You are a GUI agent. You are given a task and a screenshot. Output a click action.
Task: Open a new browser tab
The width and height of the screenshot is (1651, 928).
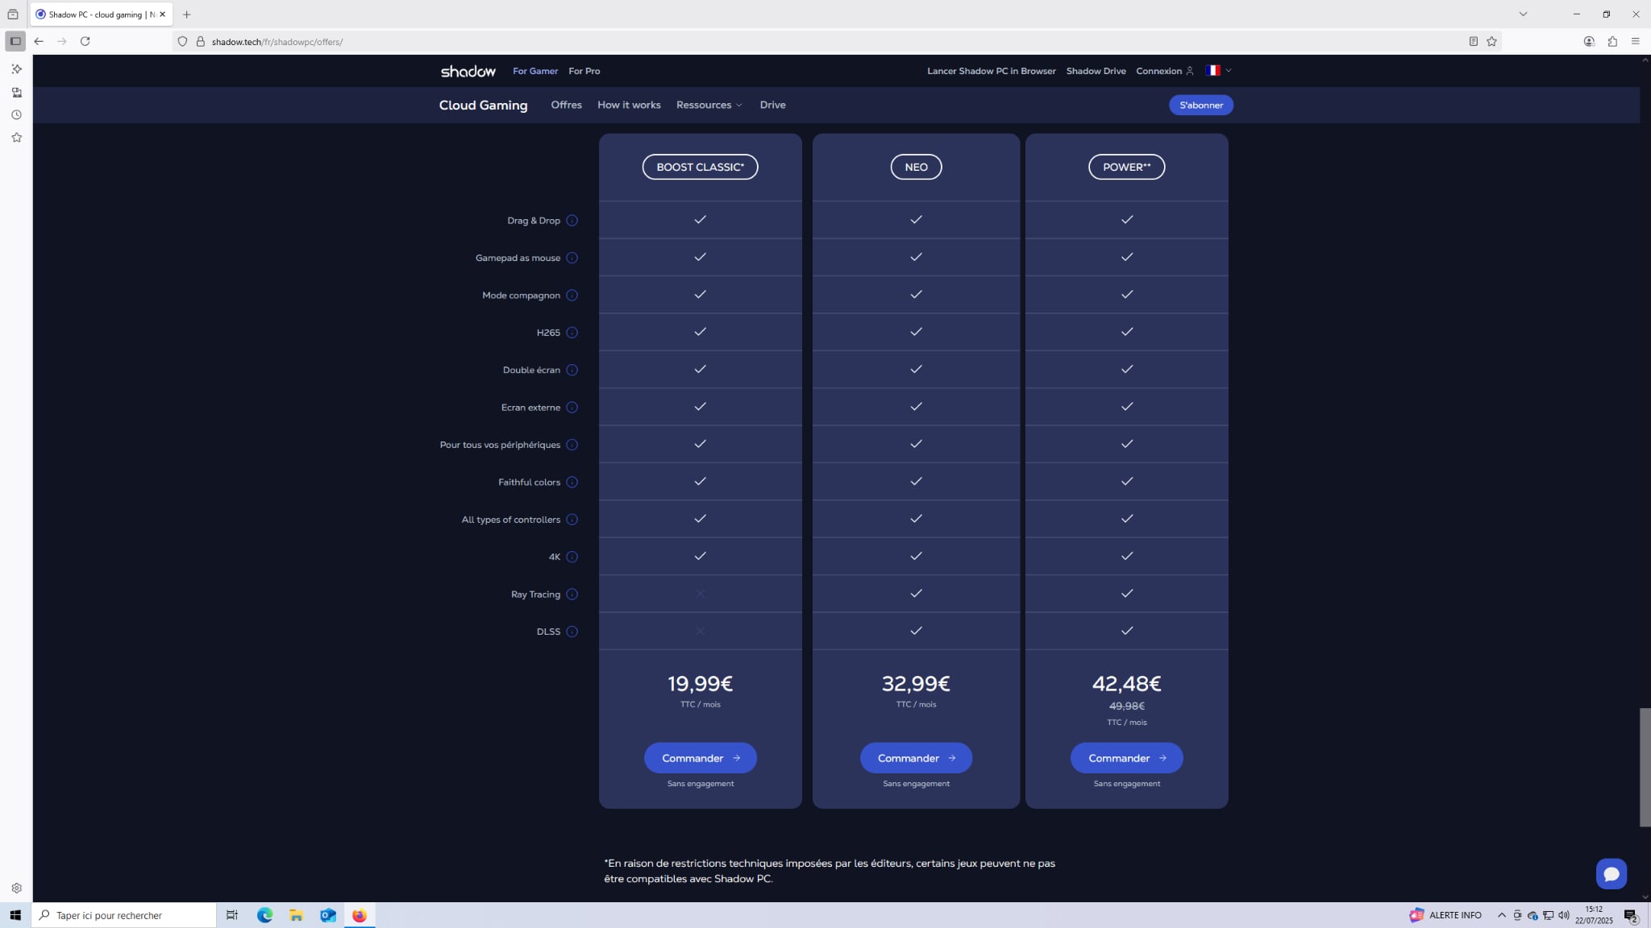[x=186, y=14]
